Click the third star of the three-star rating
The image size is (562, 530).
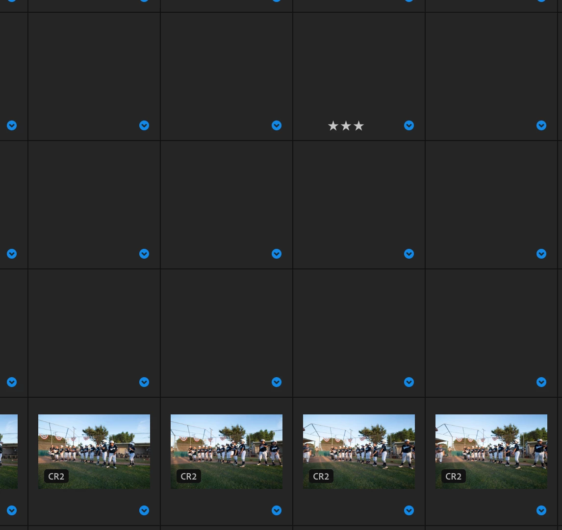click(359, 126)
